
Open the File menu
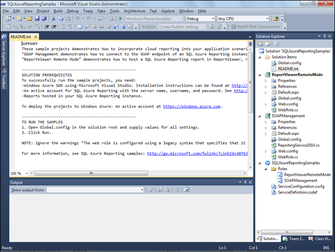pos(6,11)
